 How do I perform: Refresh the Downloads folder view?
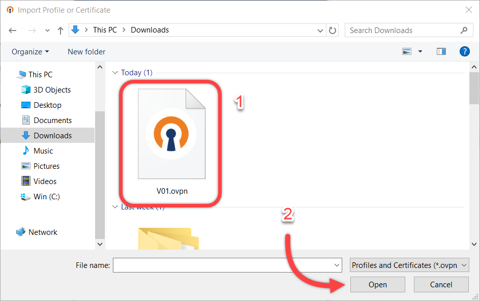333,31
